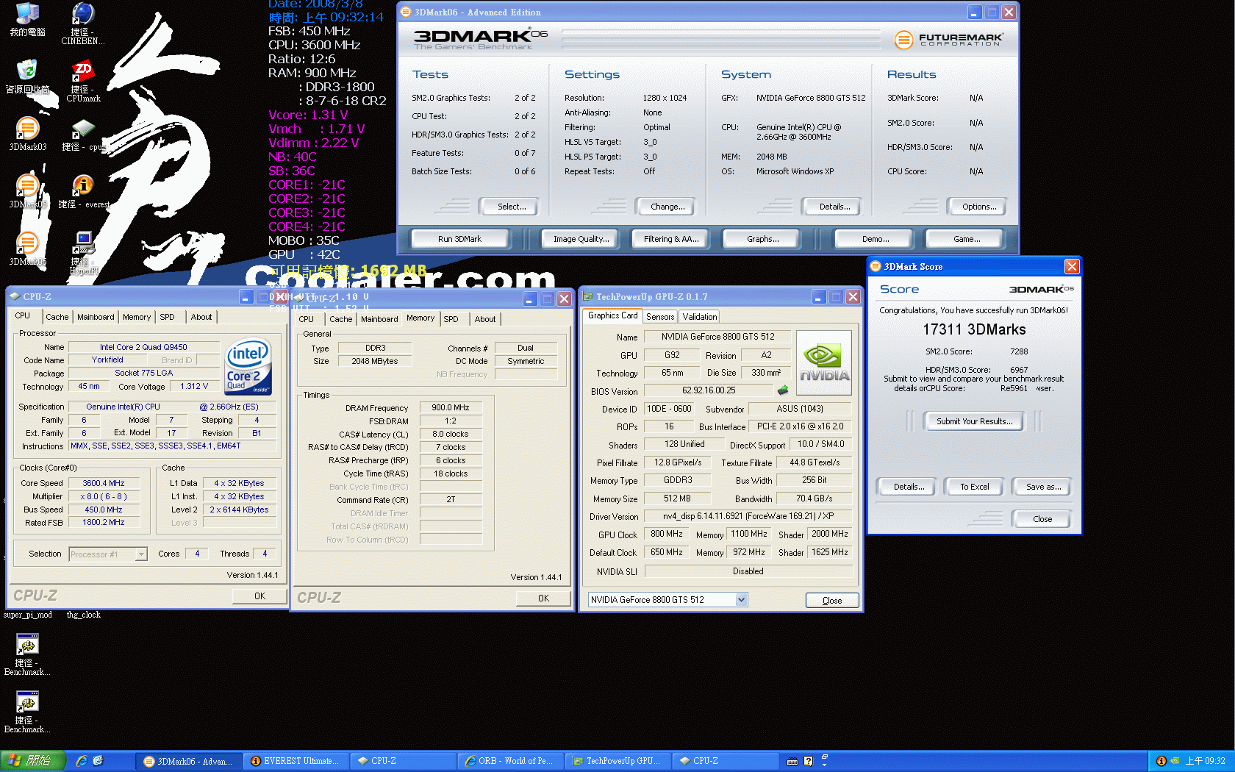Switch to Cache tab in left CPU-Z
This screenshot has width=1235, height=772.
coord(57,317)
